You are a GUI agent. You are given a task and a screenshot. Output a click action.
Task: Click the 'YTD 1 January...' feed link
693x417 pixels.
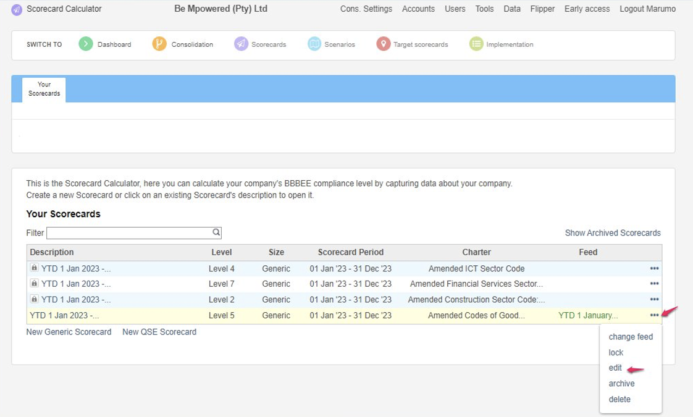tap(588, 315)
